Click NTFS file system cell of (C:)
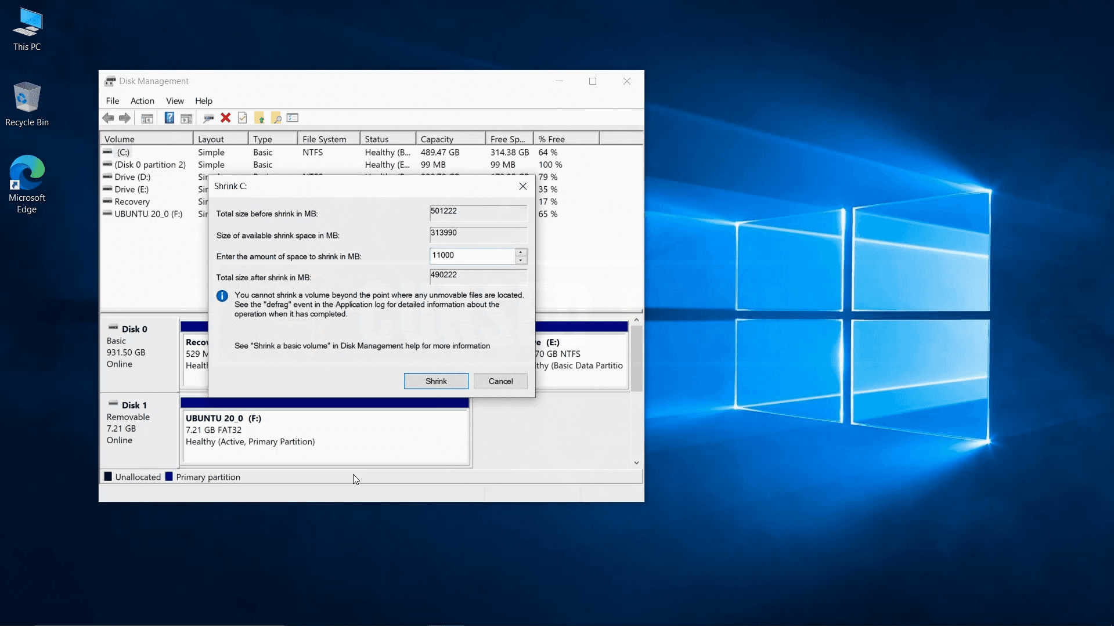Screen dimensions: 1114x626 pos(312,152)
